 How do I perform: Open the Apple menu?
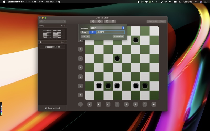[4, 2]
